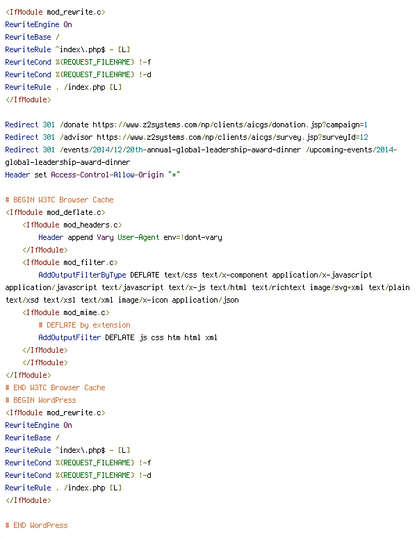Click the 'application/x-javascript' MIME type
The height and width of the screenshot is (537, 417).
(x=322, y=275)
